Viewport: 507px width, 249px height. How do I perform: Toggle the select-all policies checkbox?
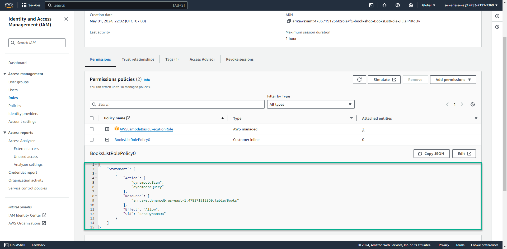click(92, 118)
